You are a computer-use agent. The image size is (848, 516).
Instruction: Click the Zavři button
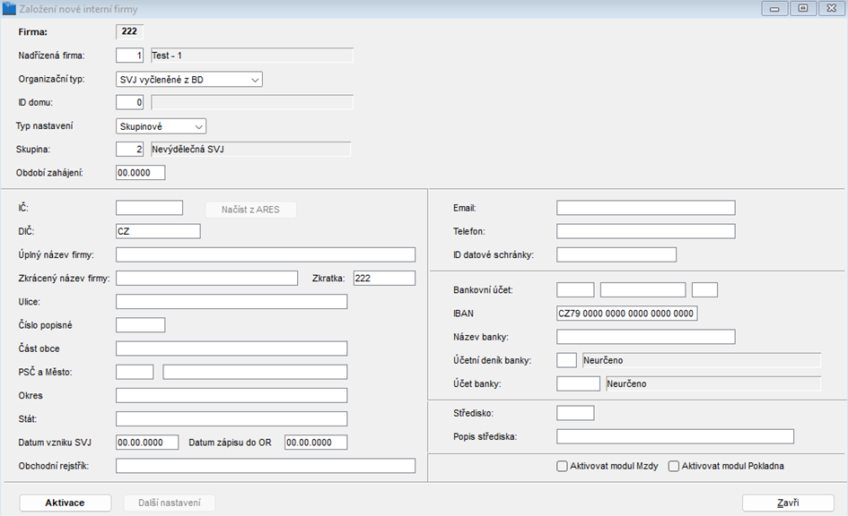coord(788,503)
